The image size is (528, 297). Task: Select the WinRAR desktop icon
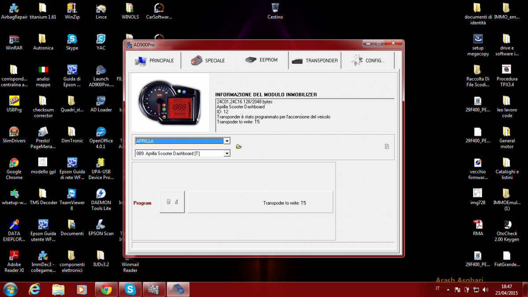(x=14, y=42)
